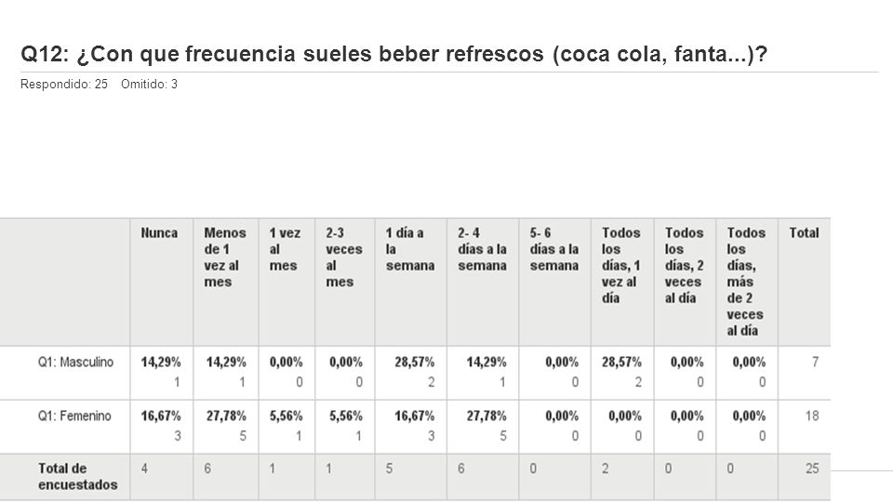This screenshot has width=893, height=502.
Task: Click the Respondido: 25 text
Action: point(64,85)
